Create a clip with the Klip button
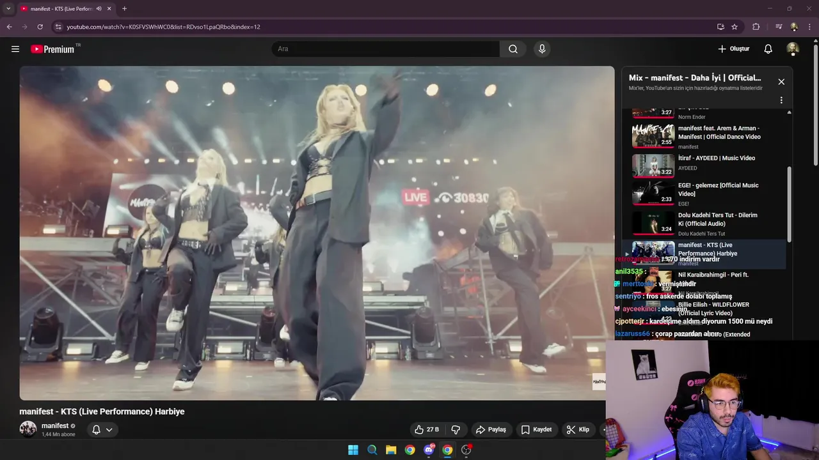Viewport: 819px width, 460px height. [x=578, y=430]
